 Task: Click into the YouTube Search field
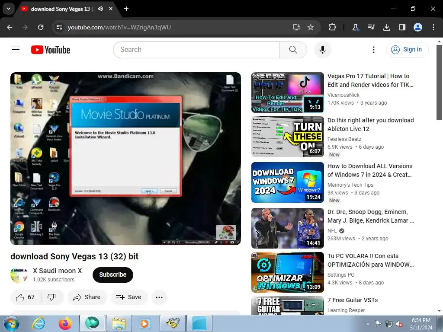tap(196, 50)
